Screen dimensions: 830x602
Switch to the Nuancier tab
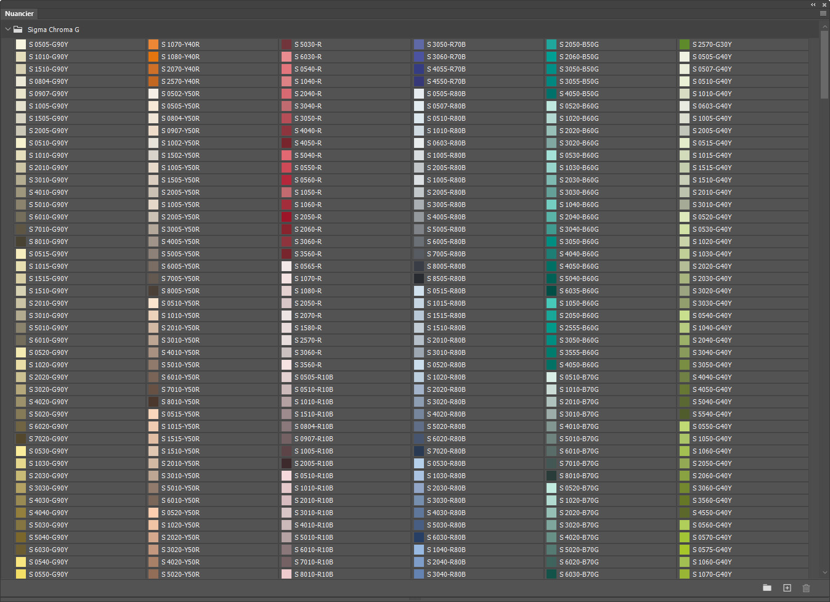pos(19,14)
